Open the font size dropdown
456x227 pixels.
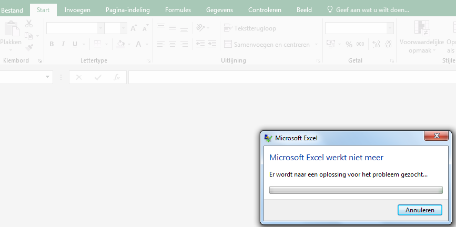(x=123, y=28)
